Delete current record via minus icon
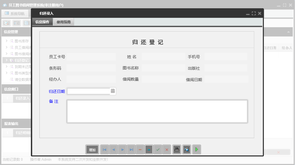This screenshot has width=295, height=165. click(140, 149)
